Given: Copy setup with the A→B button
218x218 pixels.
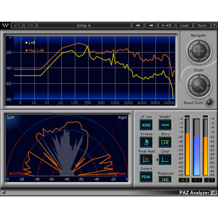Looking at the screenshot, I should (166, 25).
